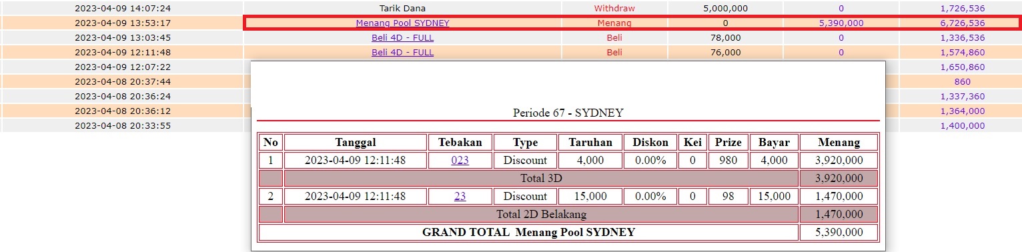The width and height of the screenshot is (1022, 252).
Task: Click the 23 tebakan link in the 2D row
Action: 460,196
